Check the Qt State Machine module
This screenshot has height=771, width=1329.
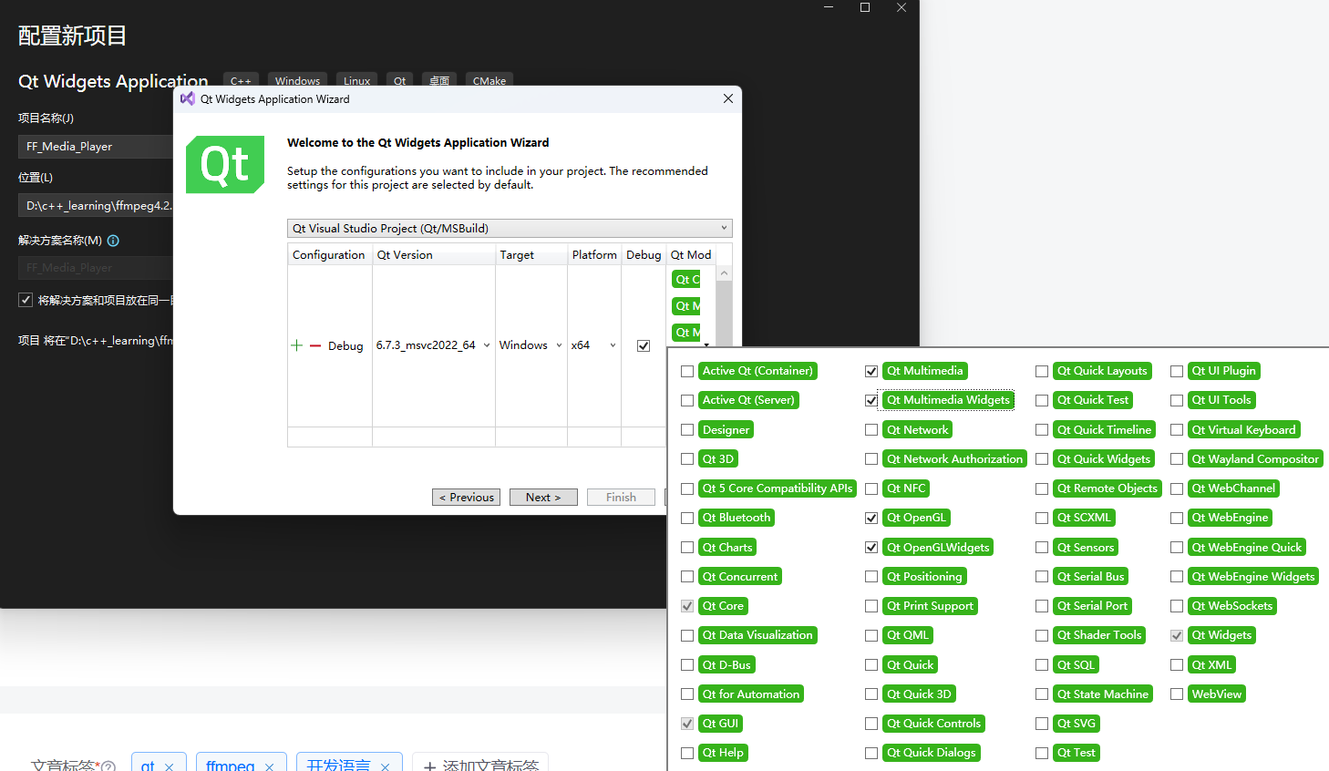coord(1042,694)
